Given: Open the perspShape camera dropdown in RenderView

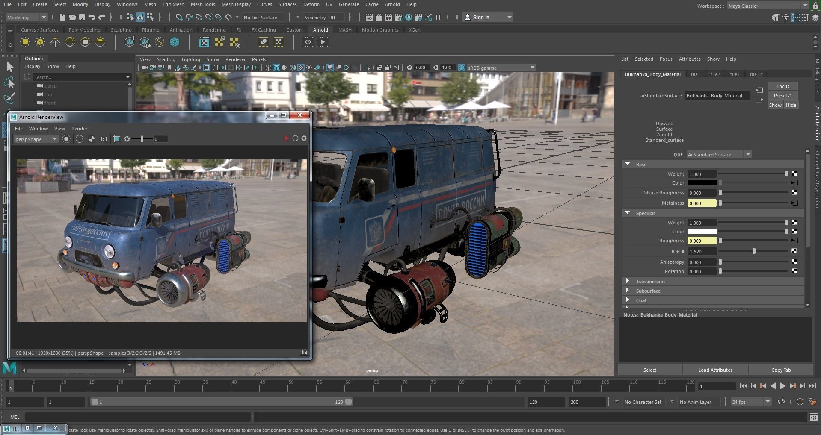Looking at the screenshot, I should [36, 139].
